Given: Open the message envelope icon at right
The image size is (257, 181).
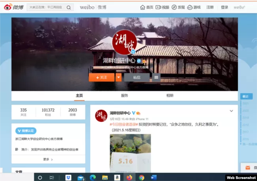Looking at the screenshot, I should tap(248, 168).
